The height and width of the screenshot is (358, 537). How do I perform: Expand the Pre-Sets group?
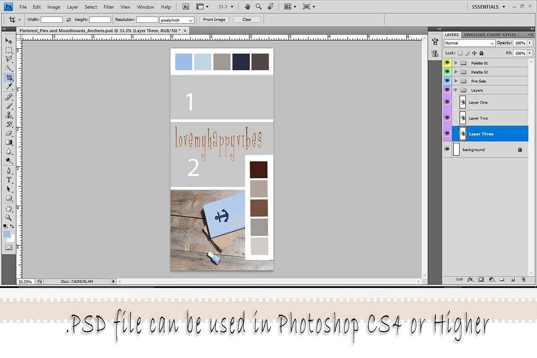[456, 81]
